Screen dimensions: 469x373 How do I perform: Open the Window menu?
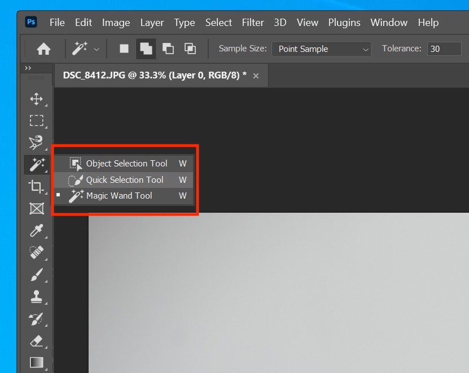(x=389, y=23)
